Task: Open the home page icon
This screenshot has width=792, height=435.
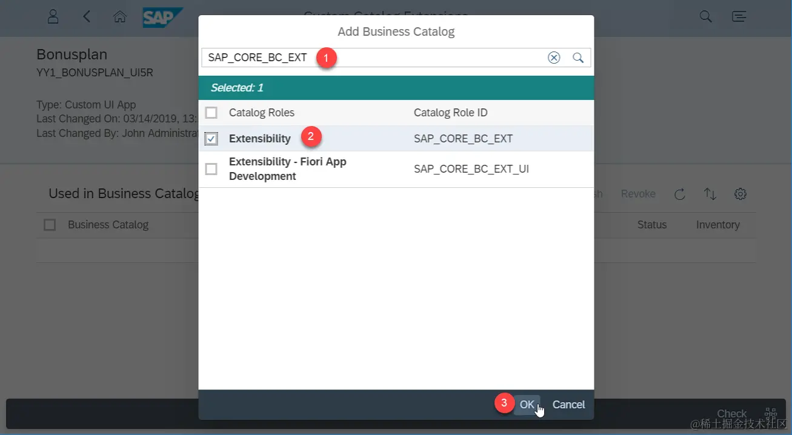Action: tap(120, 17)
